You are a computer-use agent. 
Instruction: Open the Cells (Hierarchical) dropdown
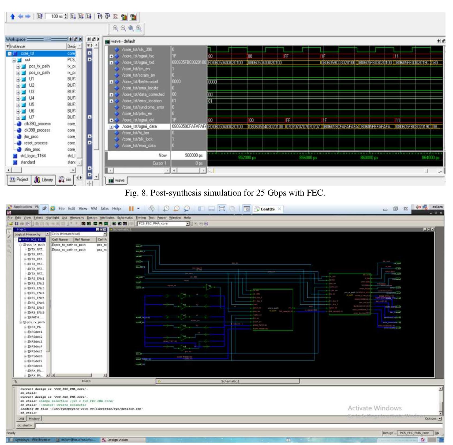tap(105, 234)
